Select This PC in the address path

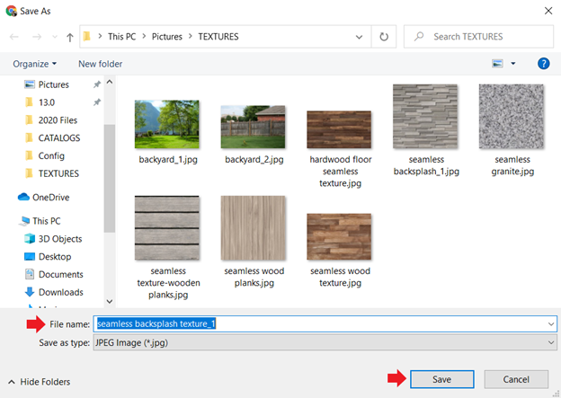121,37
